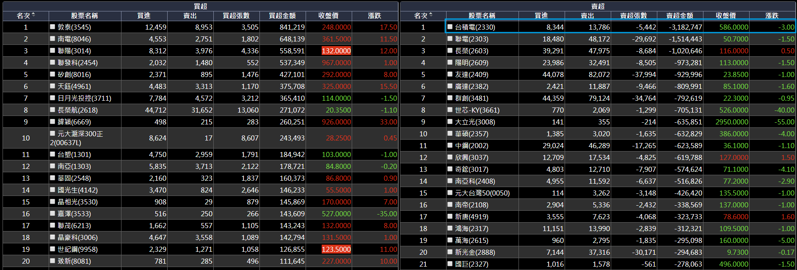Click 漲跌 header in 賣超 table

click(772, 16)
